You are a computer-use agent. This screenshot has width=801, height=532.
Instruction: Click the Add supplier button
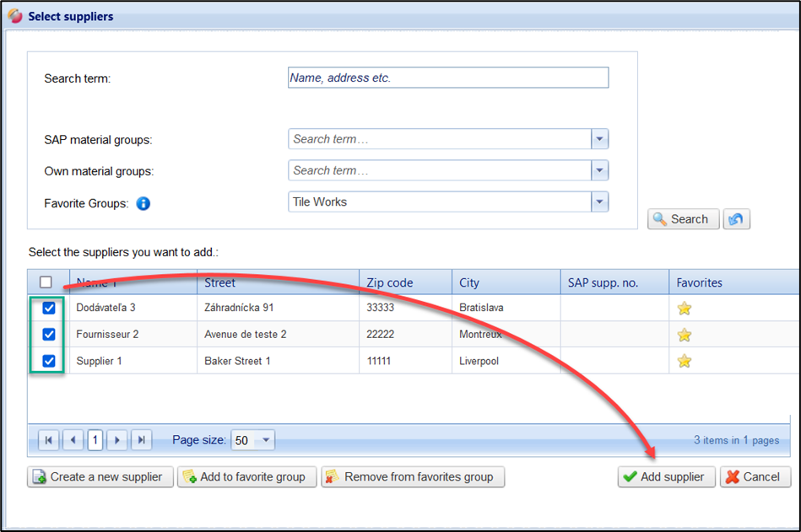[x=666, y=477]
